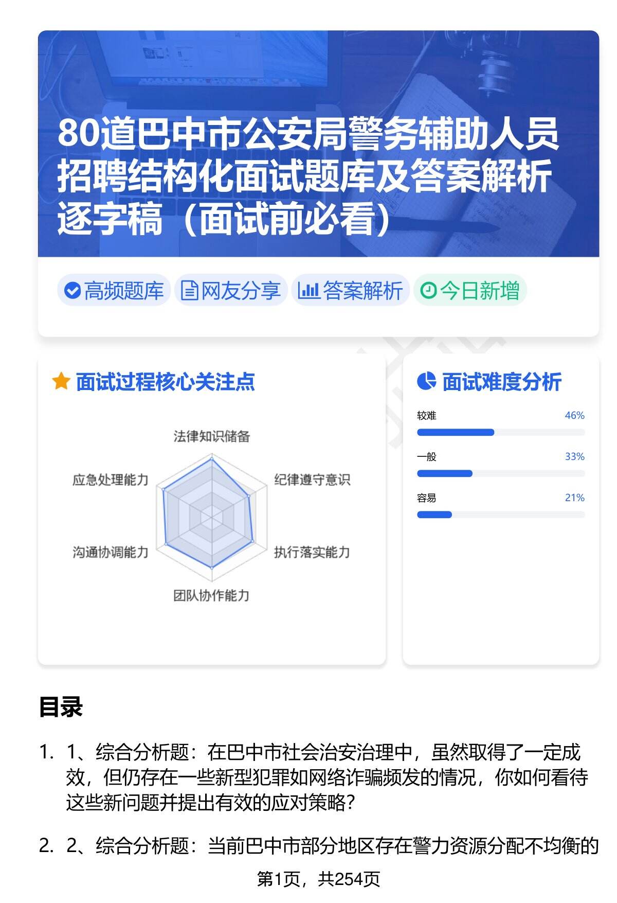Open the second 综合分析题 contents entry
The height and width of the screenshot is (903, 617).
point(332,846)
